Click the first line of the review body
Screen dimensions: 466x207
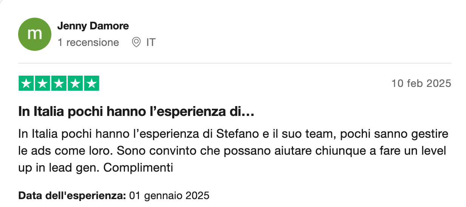233,134
